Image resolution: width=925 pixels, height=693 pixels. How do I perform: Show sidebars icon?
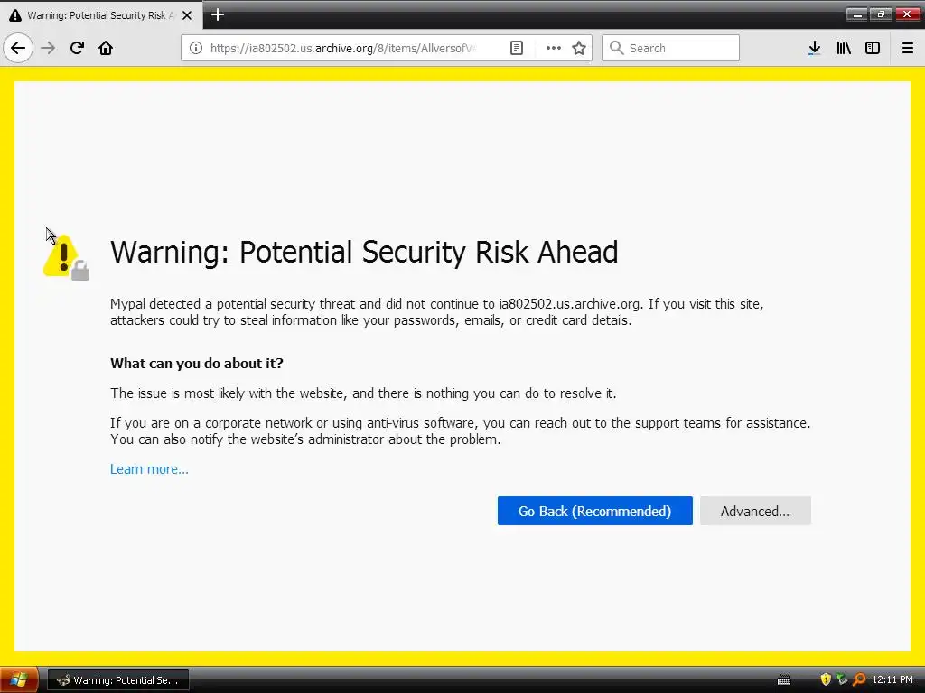873,48
